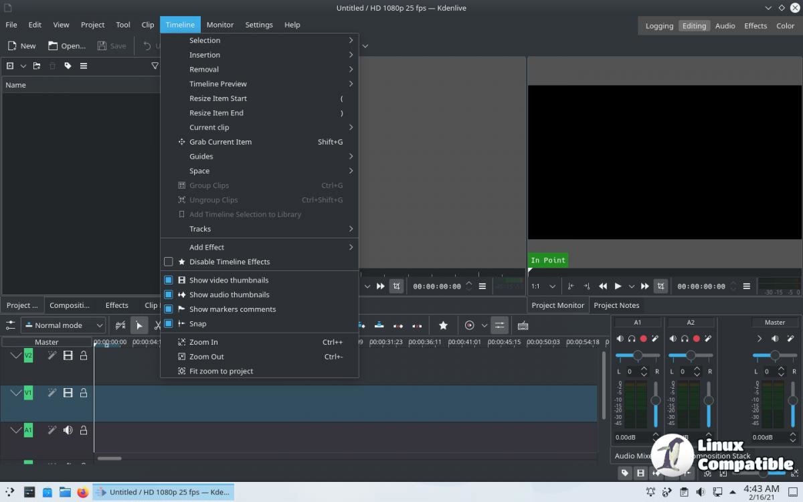Lock the V2 video track
Screen dimensions: 803x502
(x=84, y=356)
